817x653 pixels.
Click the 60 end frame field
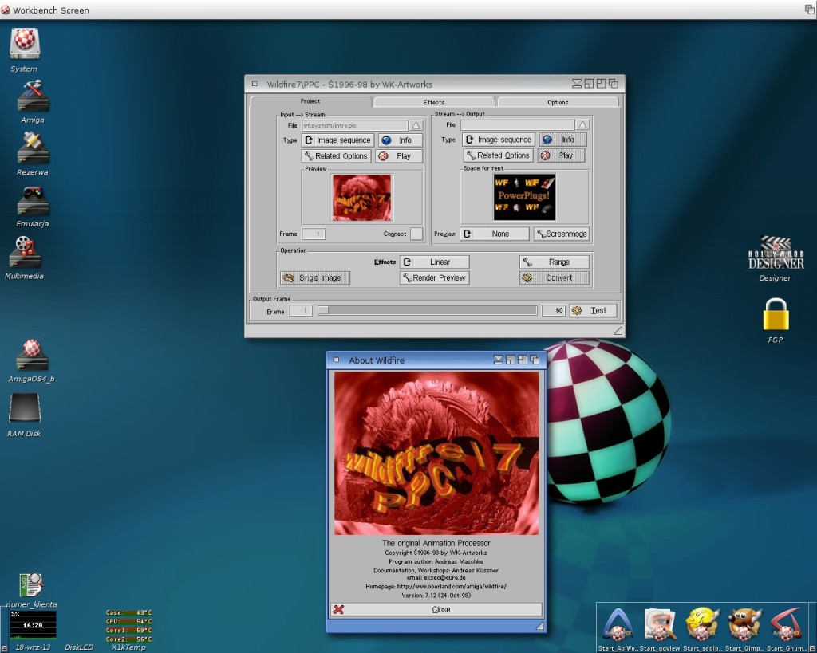tap(554, 310)
